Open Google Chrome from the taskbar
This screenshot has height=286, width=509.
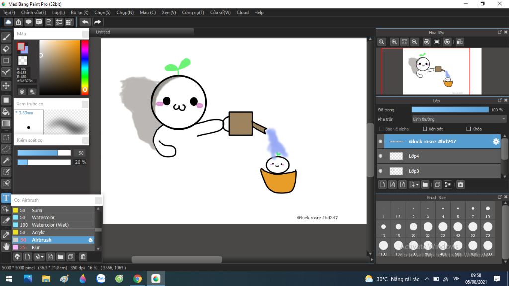point(138,279)
